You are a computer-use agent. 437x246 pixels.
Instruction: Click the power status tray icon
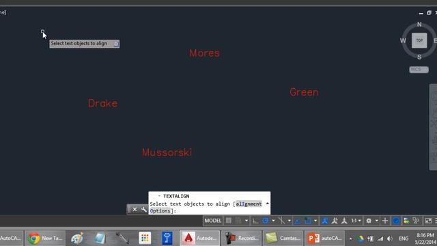pyautogui.click(x=370, y=238)
